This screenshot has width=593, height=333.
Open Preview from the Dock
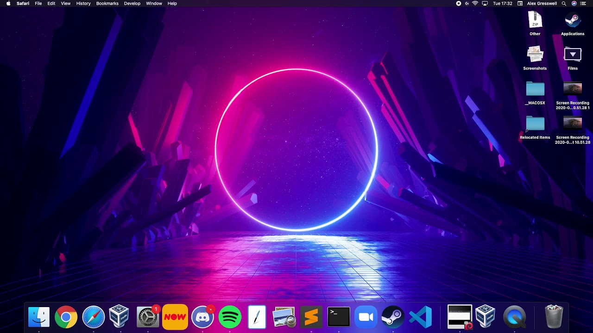tap(284, 317)
